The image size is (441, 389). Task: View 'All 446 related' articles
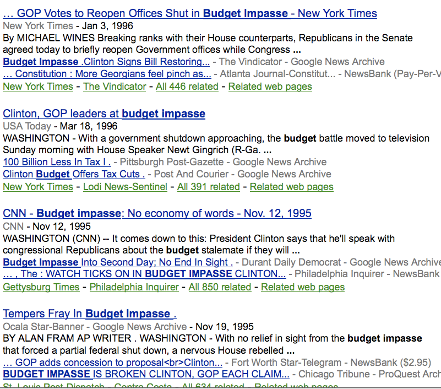pyautogui.click(x=187, y=87)
